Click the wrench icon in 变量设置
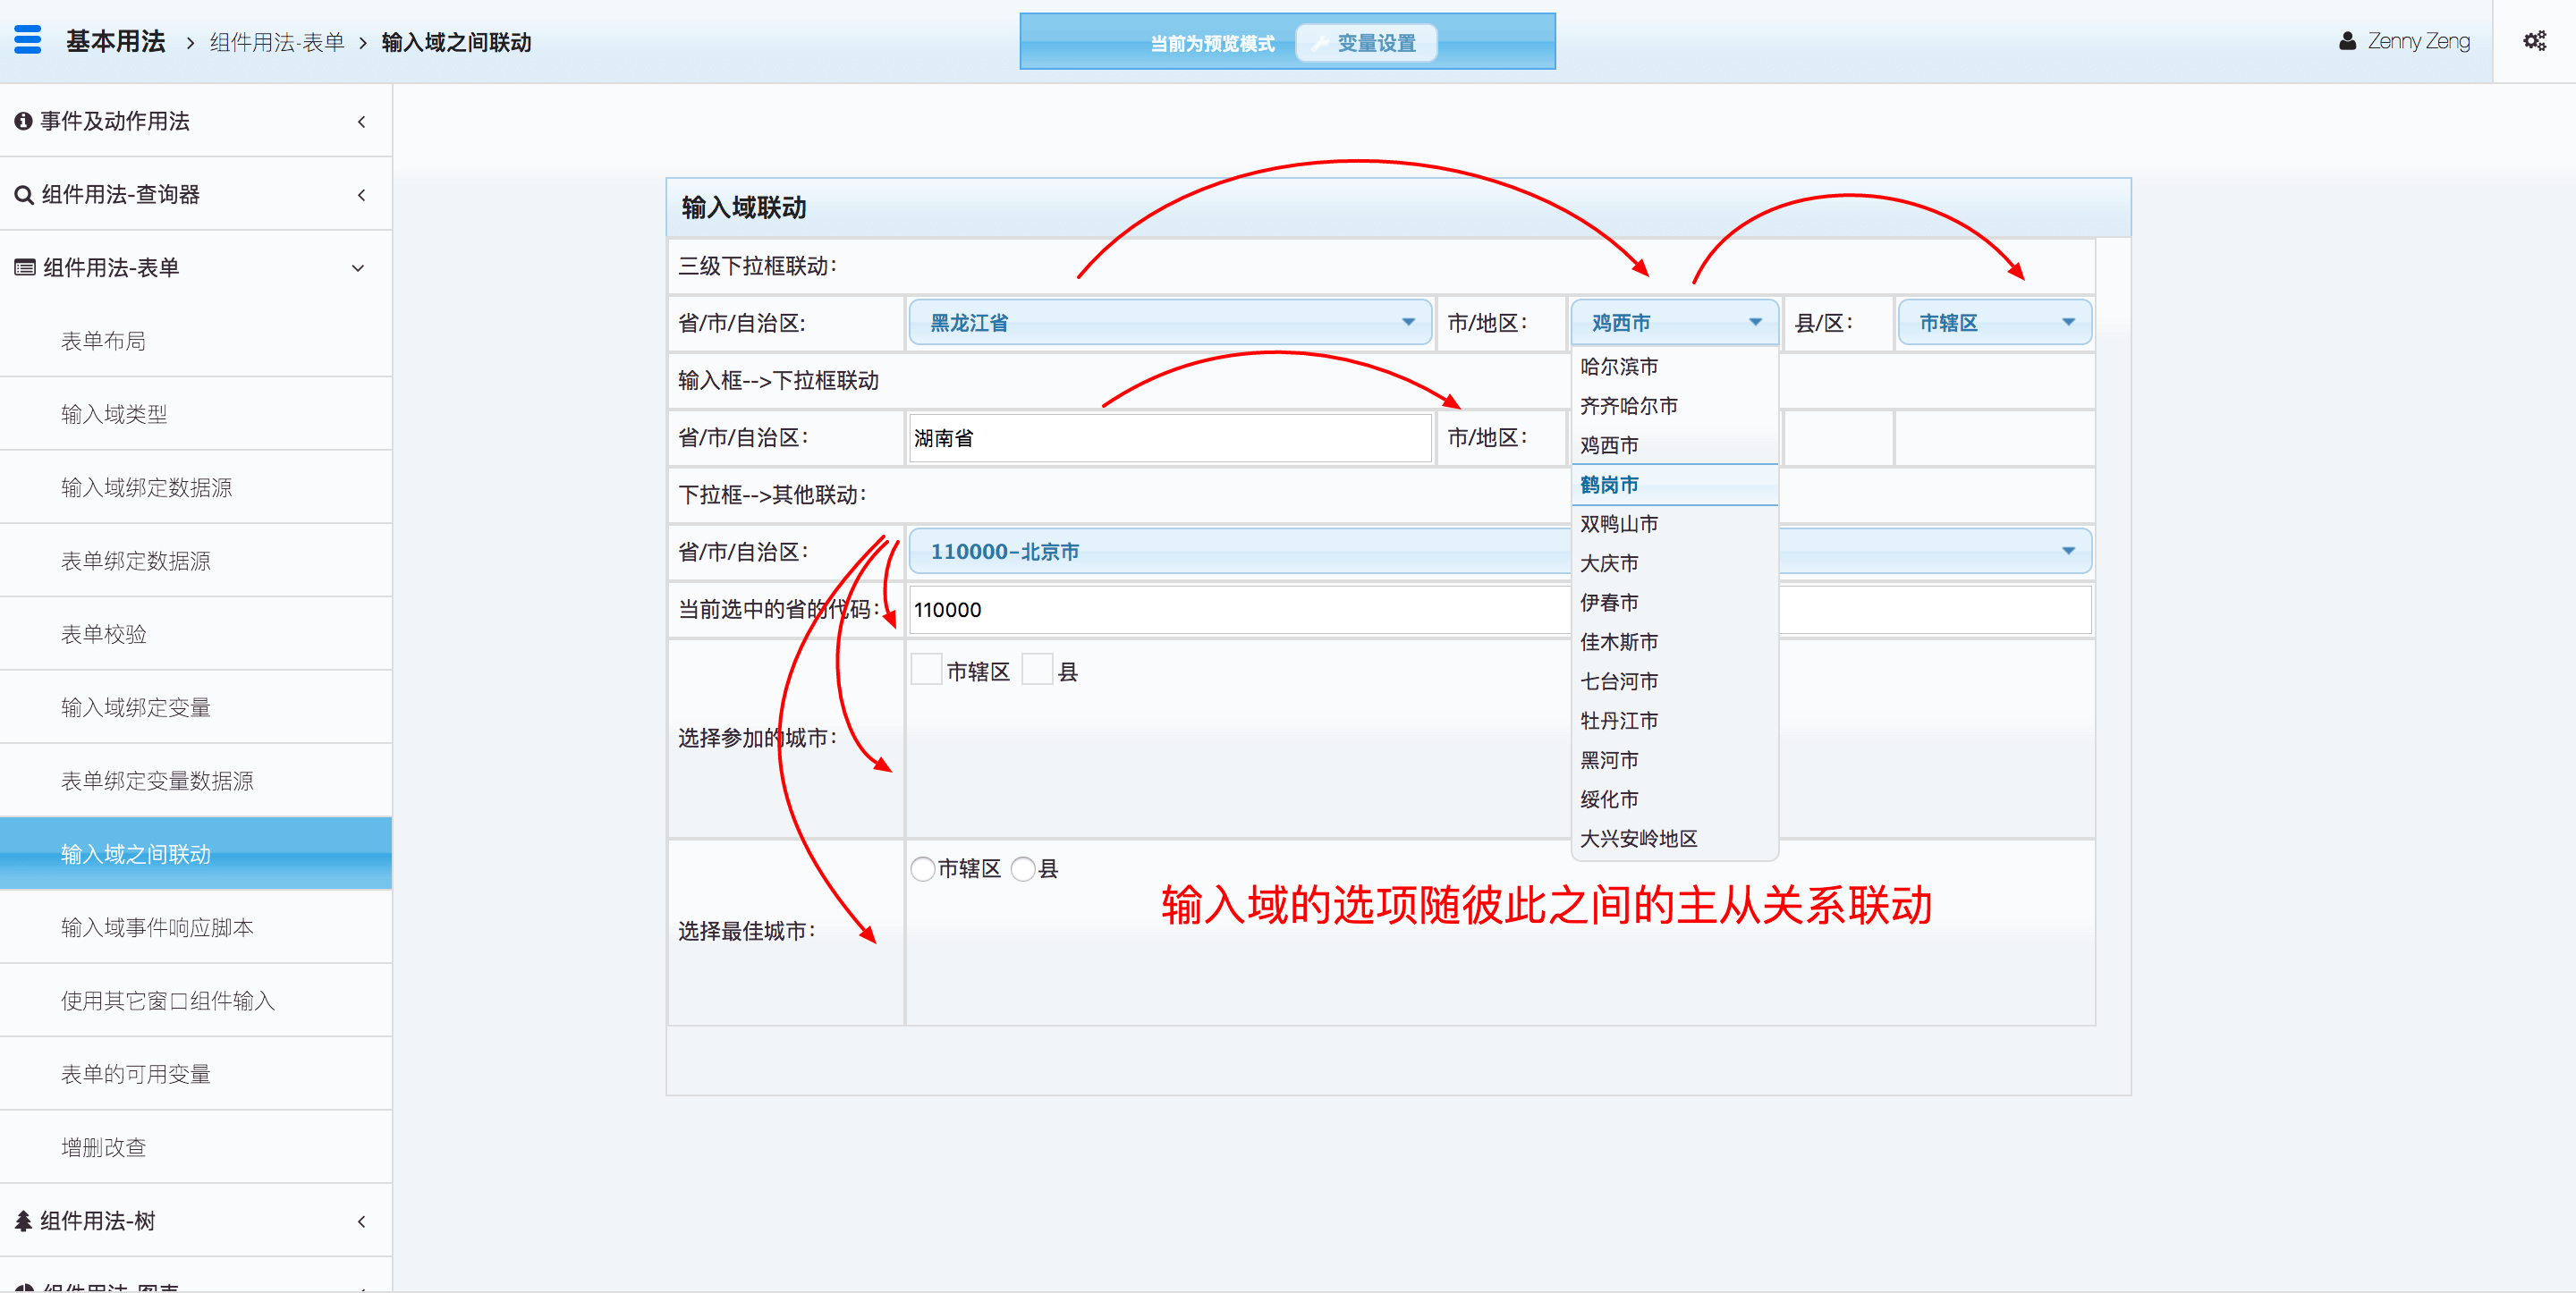The image size is (2576, 1293). [1320, 43]
